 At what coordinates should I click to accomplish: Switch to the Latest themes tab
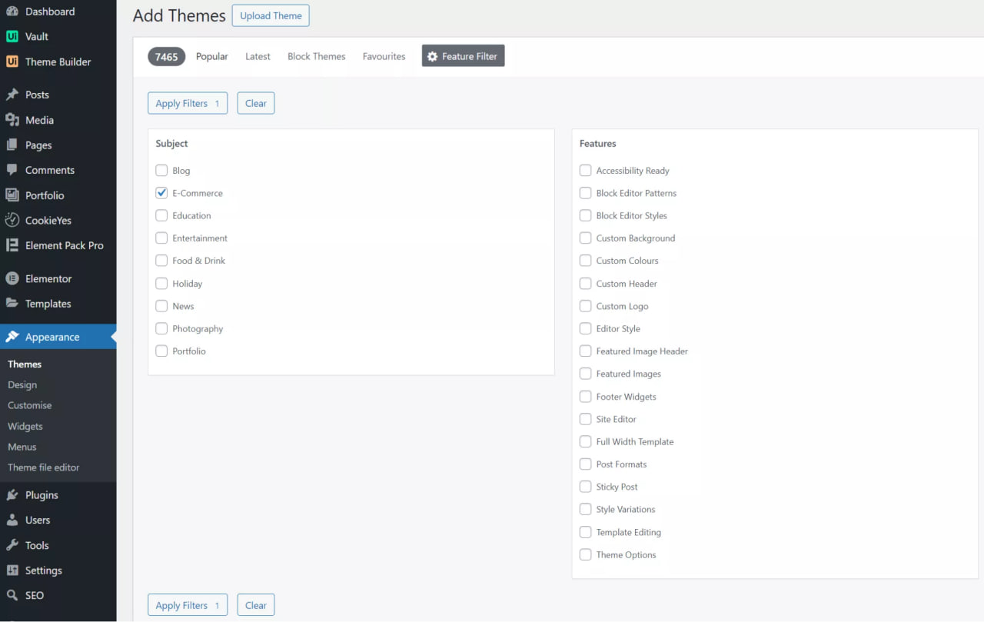click(x=258, y=55)
